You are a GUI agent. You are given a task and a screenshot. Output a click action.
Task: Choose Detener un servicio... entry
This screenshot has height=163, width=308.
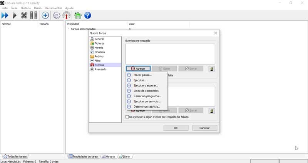click(147, 107)
